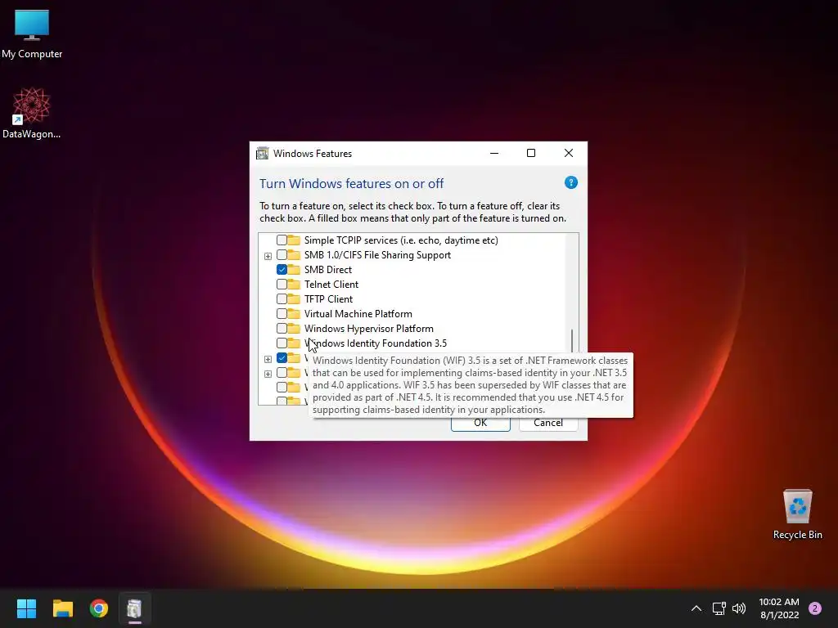Image resolution: width=838 pixels, height=628 pixels.
Task: Open the My Computer desktop icon
Action: tap(32, 34)
